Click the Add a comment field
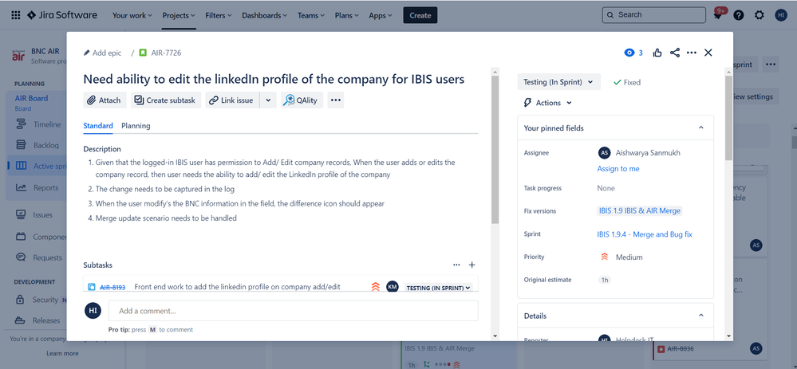 point(294,311)
